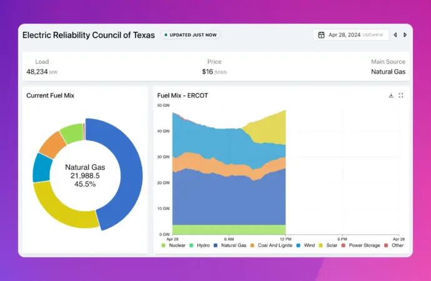Click the 48,234 MW load value

tap(42, 72)
